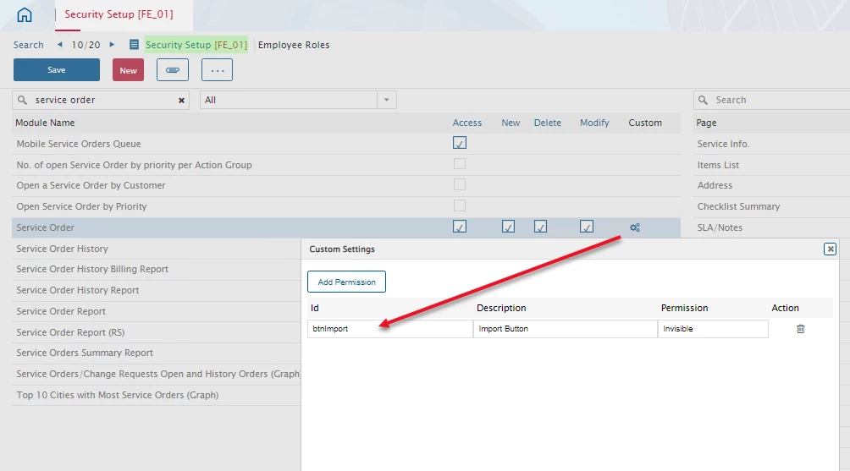Screen dimensions: 850x471
Task: Switch to Security Setup [FE_01] tab
Action: point(119,14)
